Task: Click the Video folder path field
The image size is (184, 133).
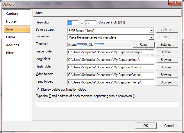Action: pos(111,75)
